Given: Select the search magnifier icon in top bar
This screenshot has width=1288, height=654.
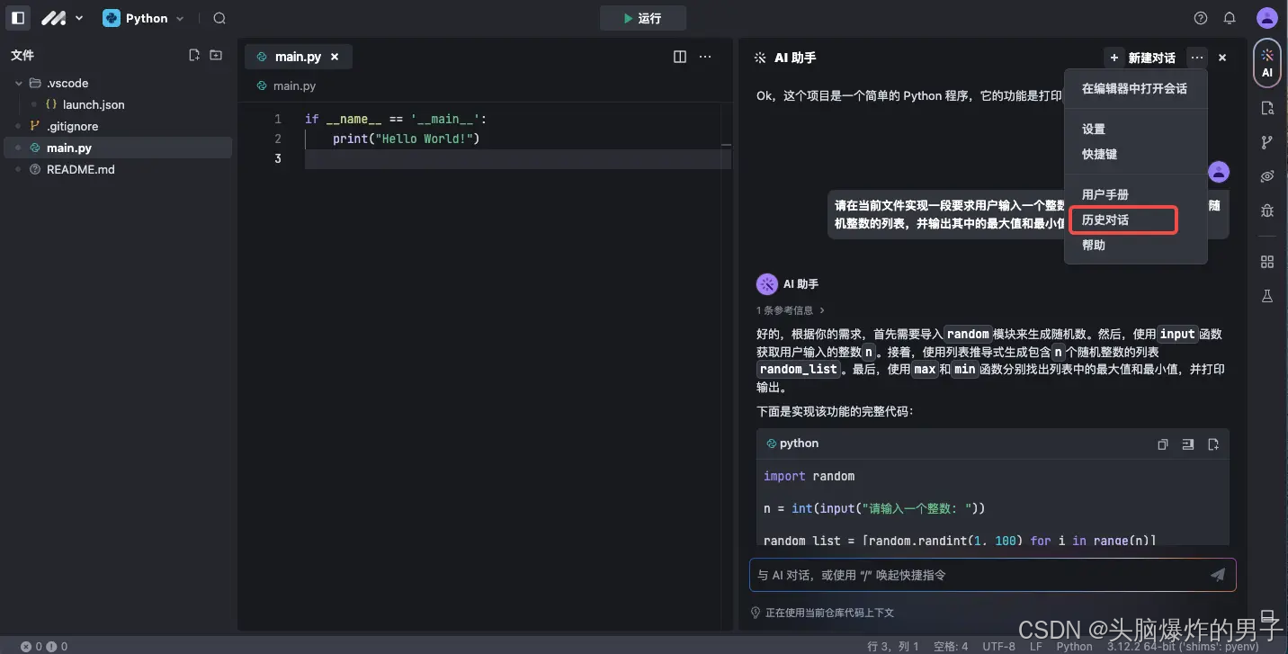Looking at the screenshot, I should [219, 17].
